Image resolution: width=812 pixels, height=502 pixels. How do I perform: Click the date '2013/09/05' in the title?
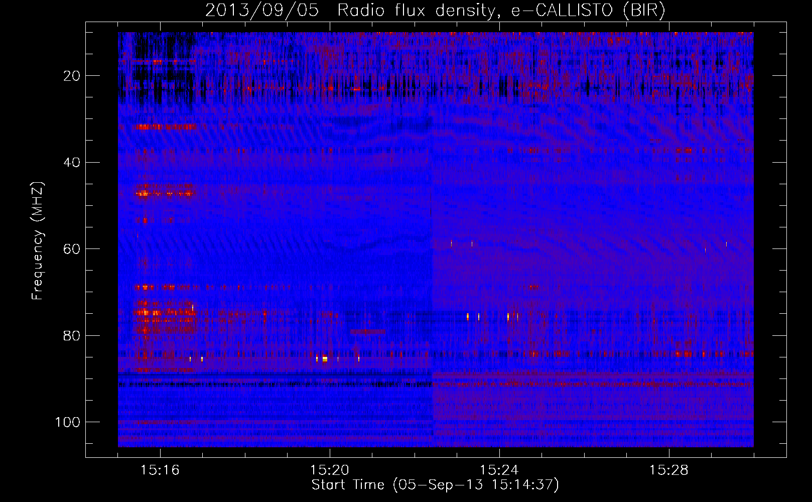point(262,11)
